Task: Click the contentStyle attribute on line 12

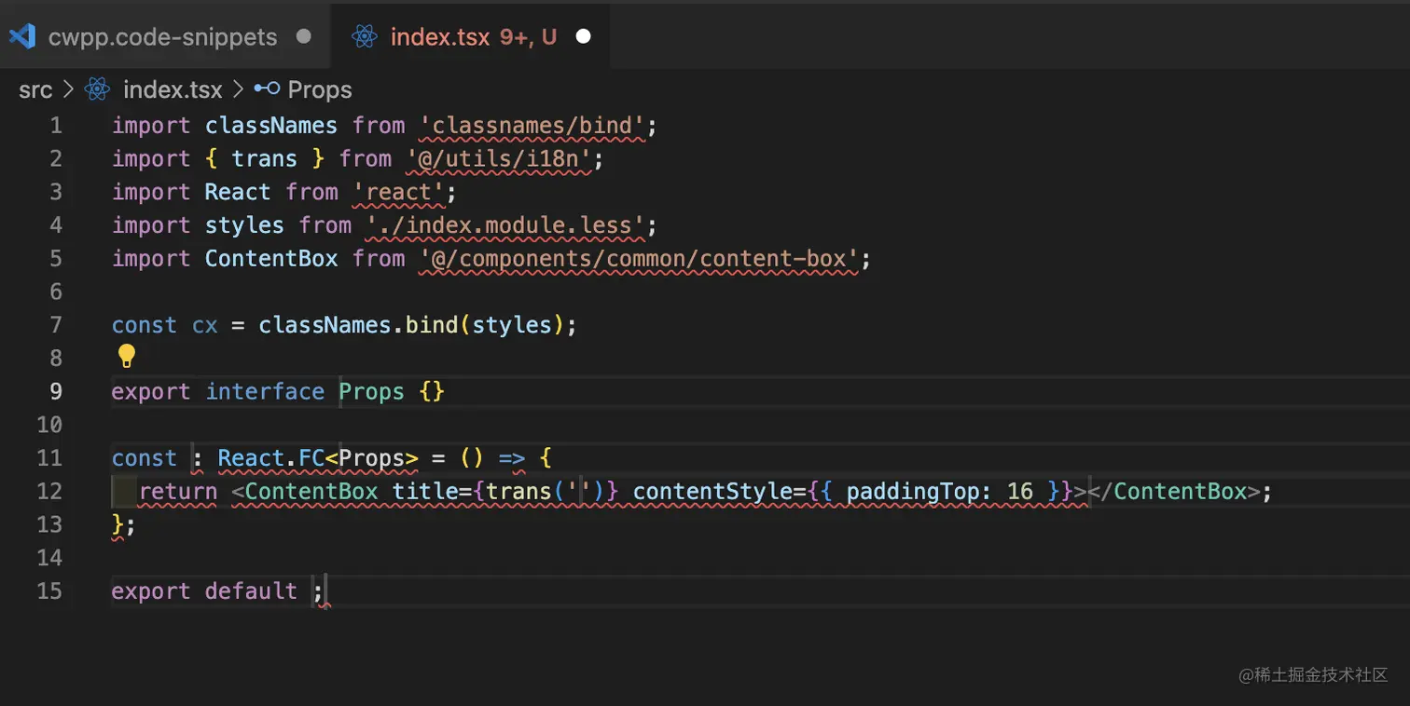Action: coord(712,491)
